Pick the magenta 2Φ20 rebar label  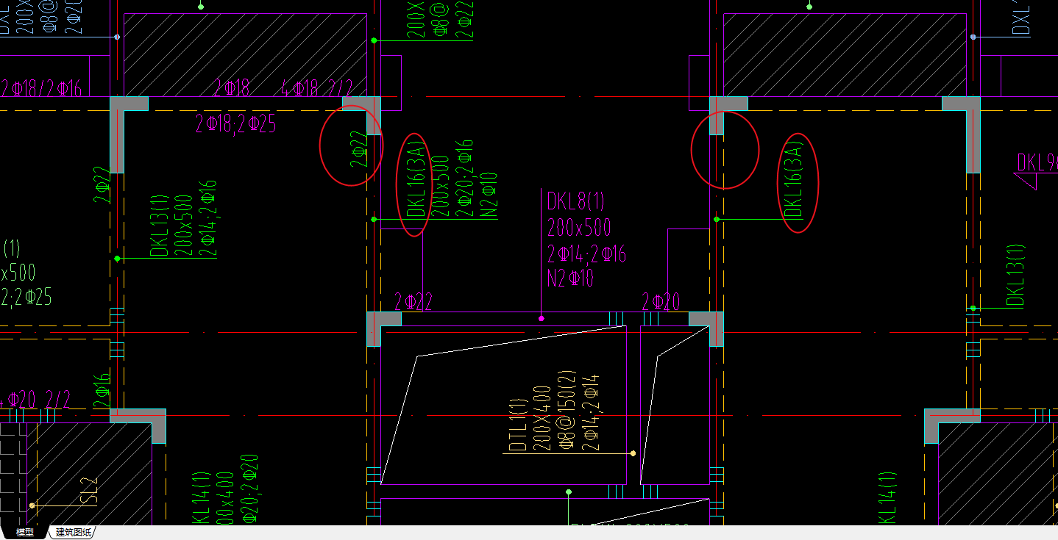click(661, 301)
